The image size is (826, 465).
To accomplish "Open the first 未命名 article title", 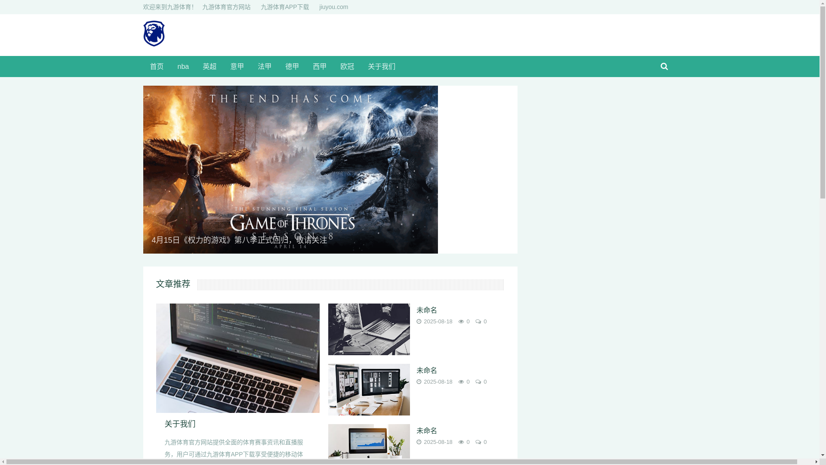I will pos(427,310).
